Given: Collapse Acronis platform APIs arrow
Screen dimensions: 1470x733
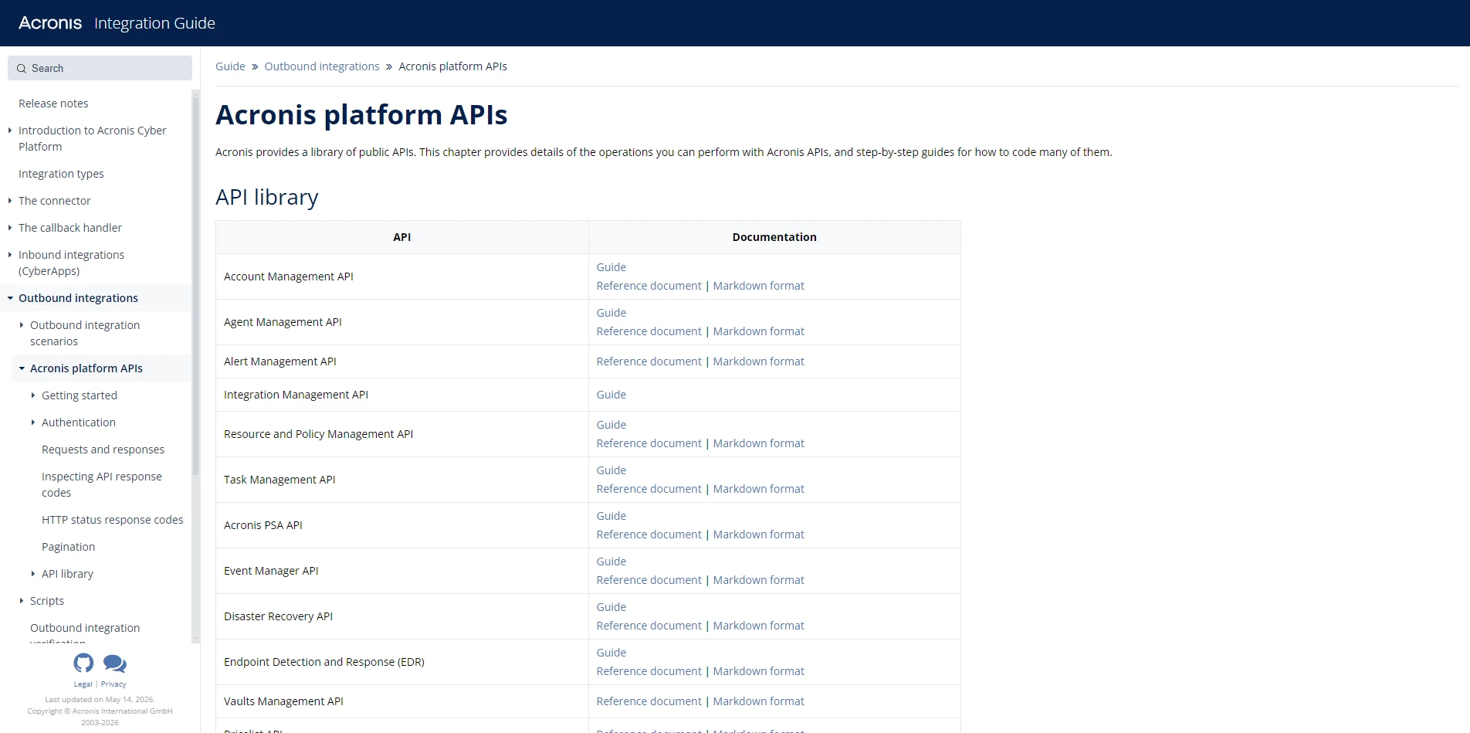Looking at the screenshot, I should point(22,368).
